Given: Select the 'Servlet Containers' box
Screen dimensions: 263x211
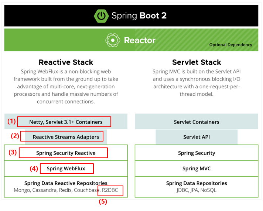Looking at the screenshot, I should (x=197, y=121).
